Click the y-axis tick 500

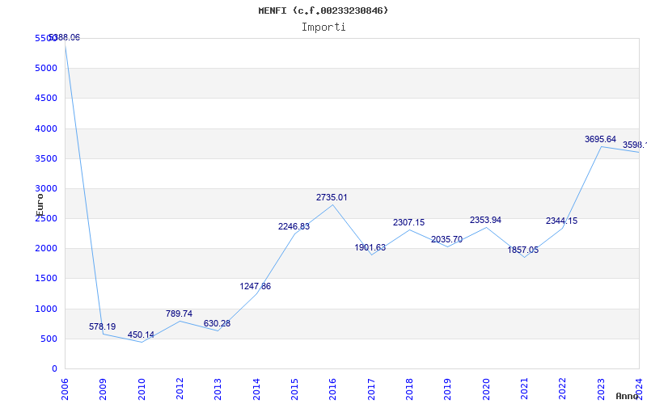[49, 339]
